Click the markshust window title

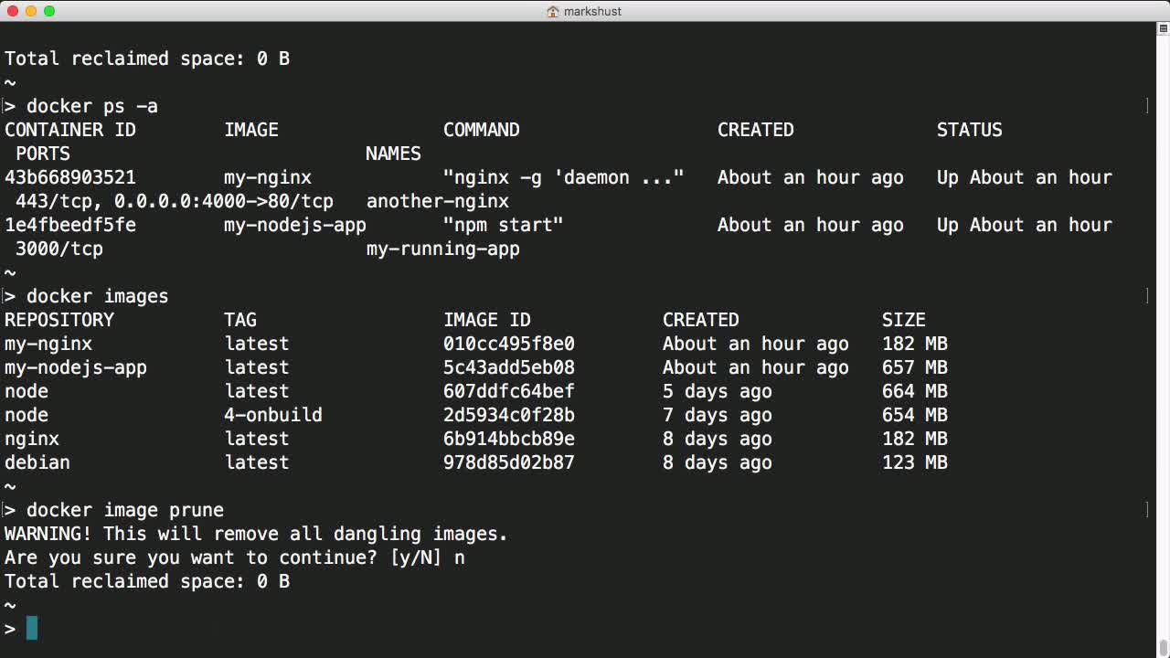(592, 11)
